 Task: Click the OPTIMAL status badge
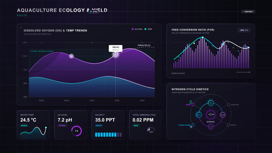(x=62, y=125)
